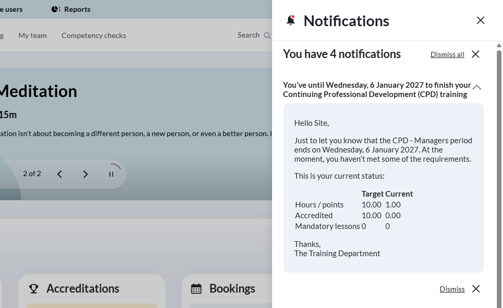Switch to Competency checks tab

click(93, 35)
